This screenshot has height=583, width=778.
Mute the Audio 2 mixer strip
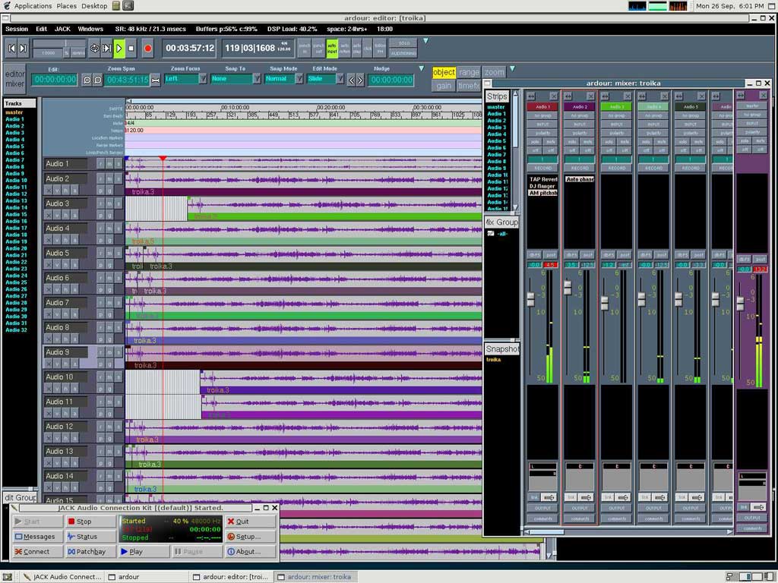(587, 141)
